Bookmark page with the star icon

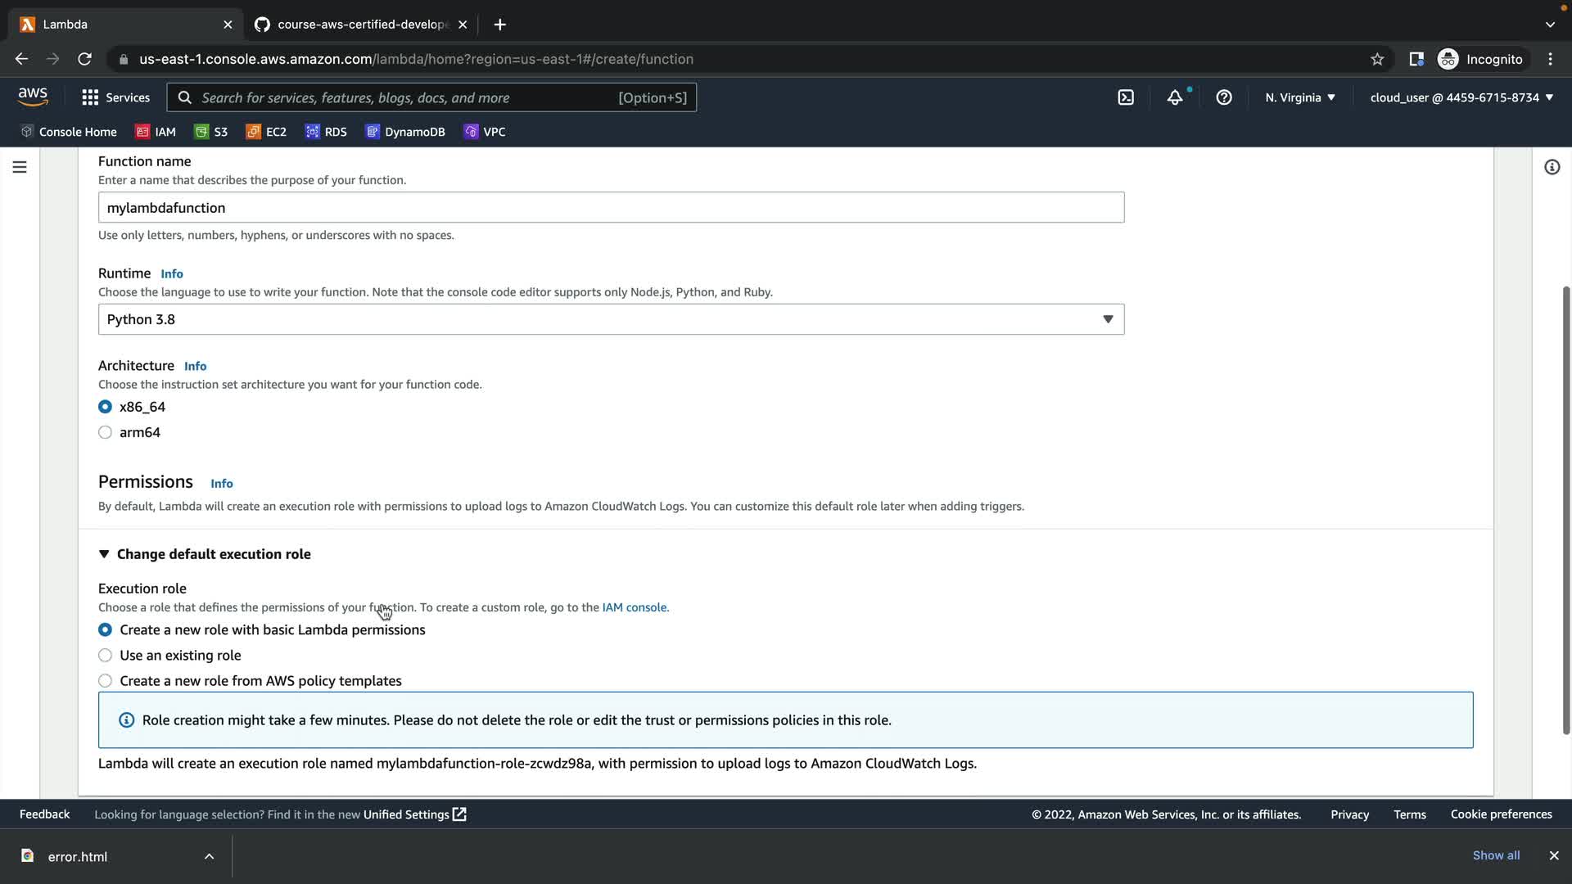[x=1377, y=59]
